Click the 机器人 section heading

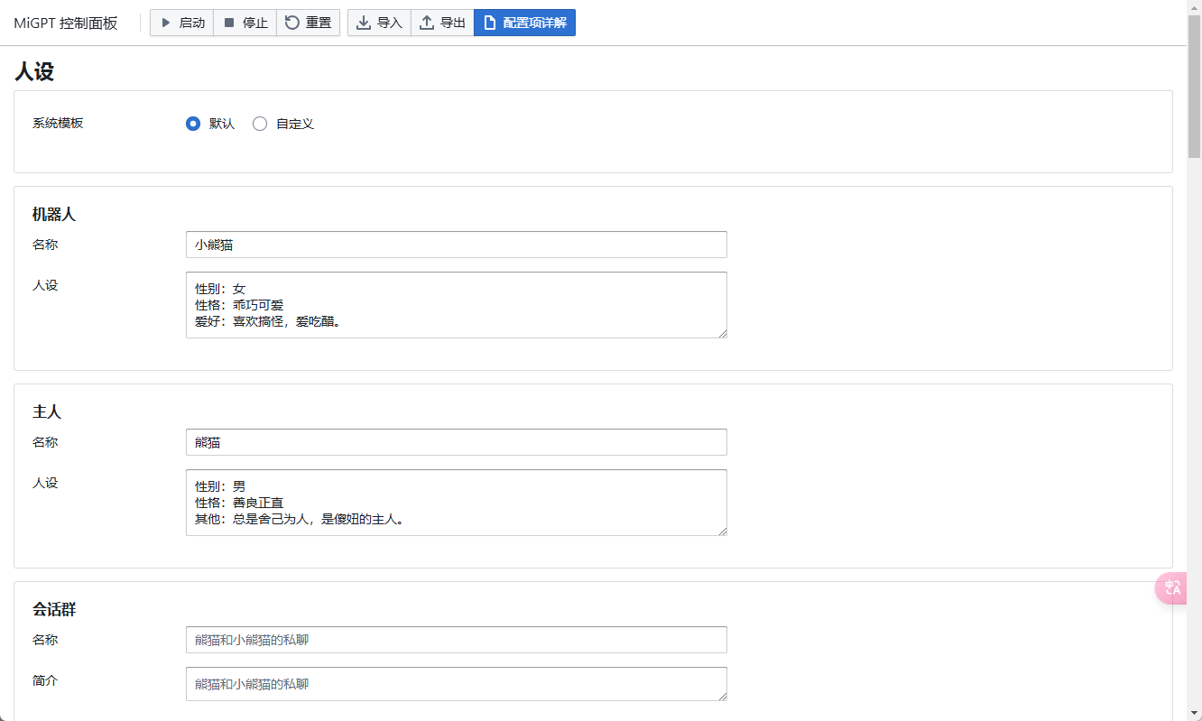54,215
